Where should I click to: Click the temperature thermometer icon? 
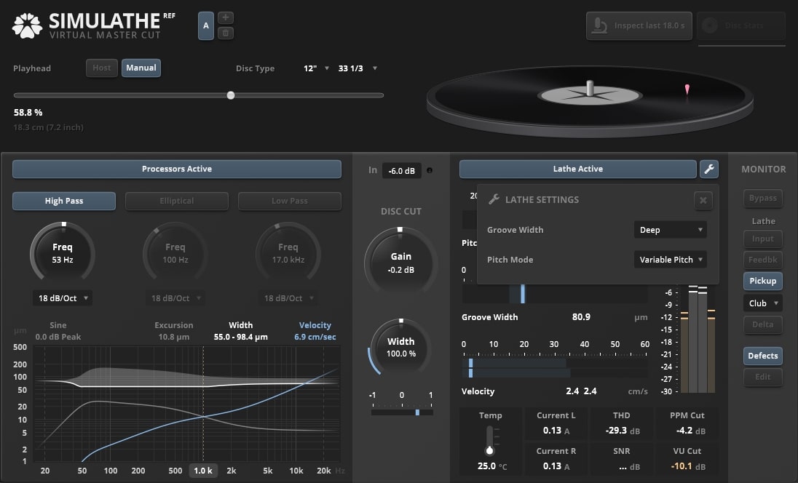(x=490, y=441)
